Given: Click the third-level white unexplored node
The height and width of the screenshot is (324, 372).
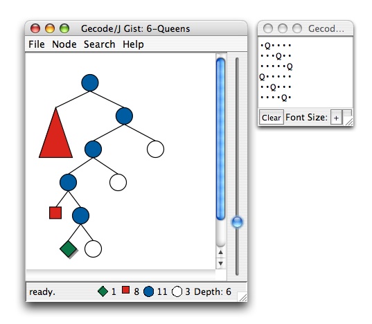Looking at the screenshot, I should click(x=155, y=149).
